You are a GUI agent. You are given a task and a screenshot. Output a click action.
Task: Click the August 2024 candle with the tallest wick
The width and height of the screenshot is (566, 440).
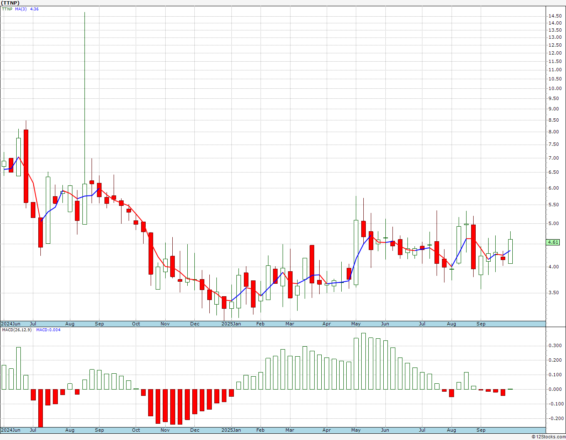[x=84, y=204]
